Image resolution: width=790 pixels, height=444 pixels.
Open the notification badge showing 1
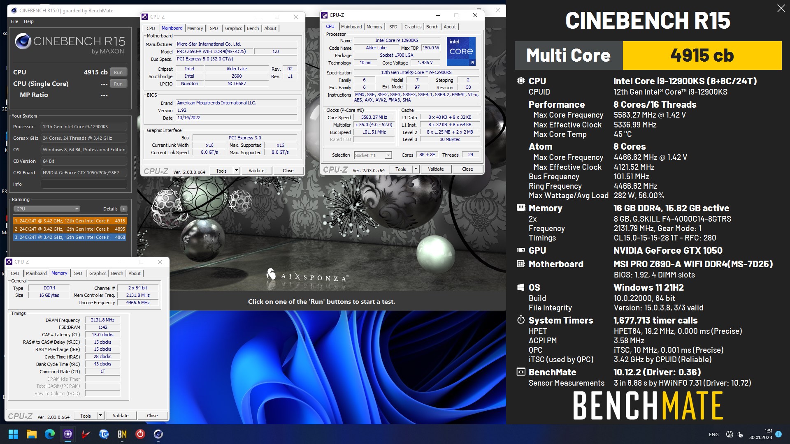778,434
